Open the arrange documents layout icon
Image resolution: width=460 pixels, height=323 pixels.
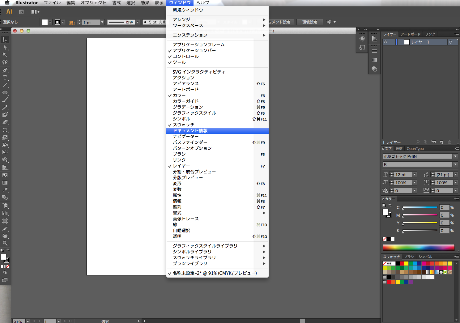pos(35,12)
